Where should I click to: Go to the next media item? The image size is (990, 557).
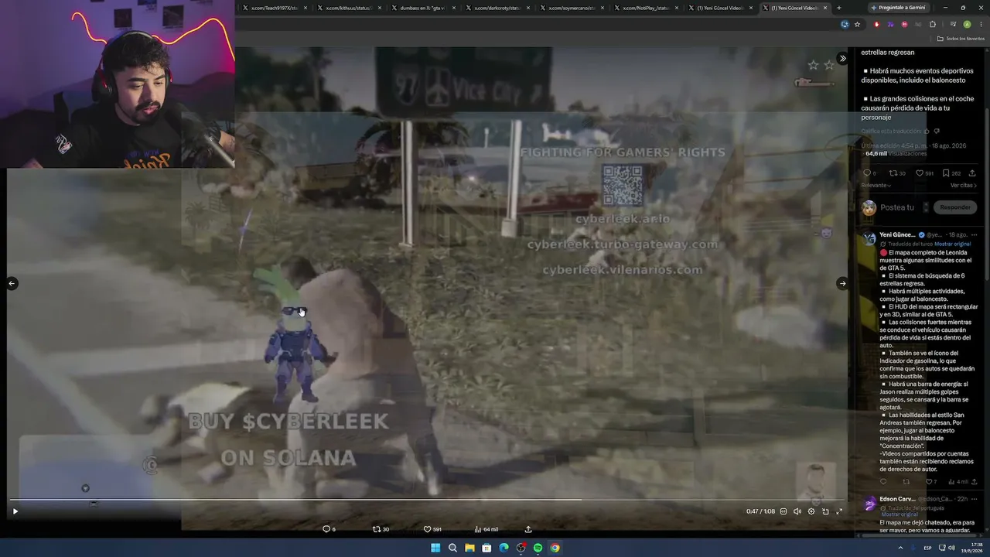tap(842, 283)
